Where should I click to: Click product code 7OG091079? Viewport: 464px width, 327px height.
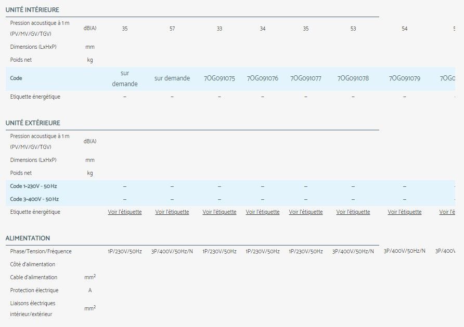point(404,78)
